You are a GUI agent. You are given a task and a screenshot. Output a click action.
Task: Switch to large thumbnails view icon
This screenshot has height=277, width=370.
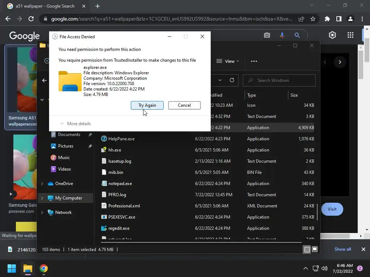(315, 250)
